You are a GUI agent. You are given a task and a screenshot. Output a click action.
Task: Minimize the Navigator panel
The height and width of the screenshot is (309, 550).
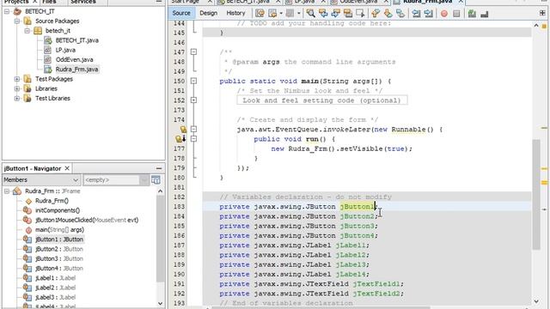pyautogui.click(x=159, y=168)
